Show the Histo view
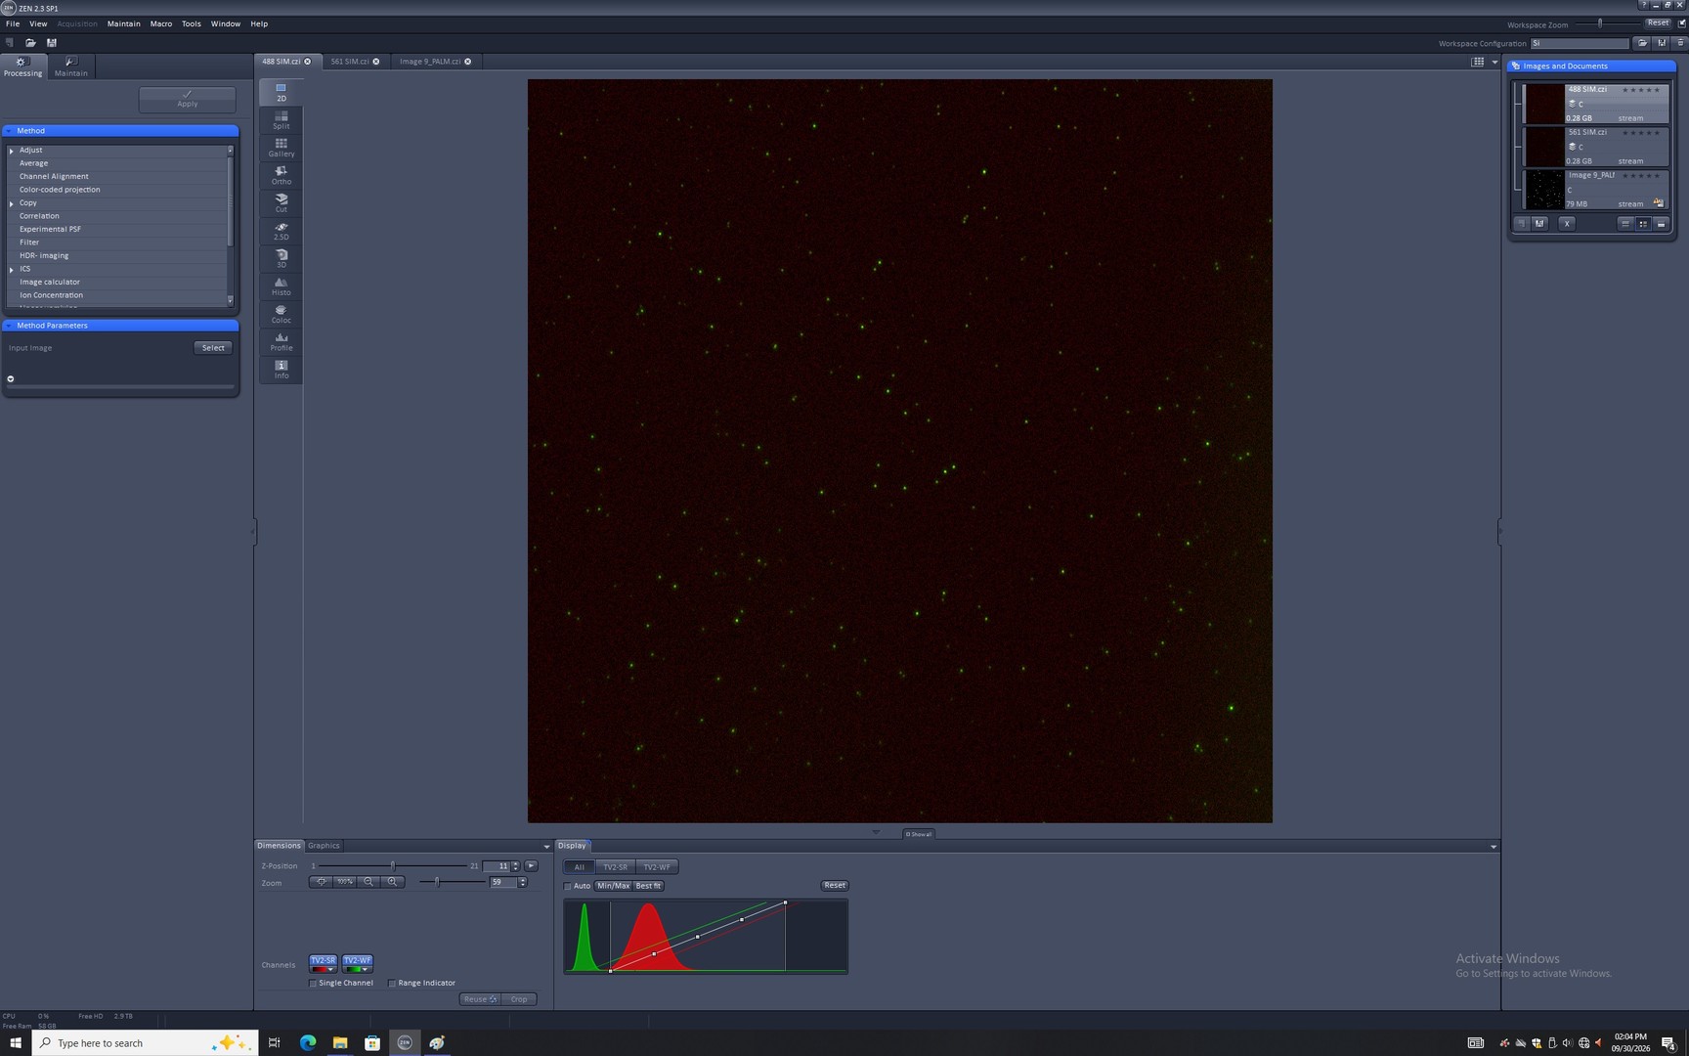Viewport: 1689px width, 1056px height. click(x=281, y=286)
